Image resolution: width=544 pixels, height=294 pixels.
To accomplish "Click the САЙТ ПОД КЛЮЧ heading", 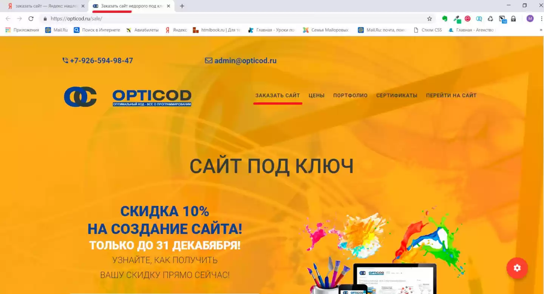I will (x=272, y=166).
